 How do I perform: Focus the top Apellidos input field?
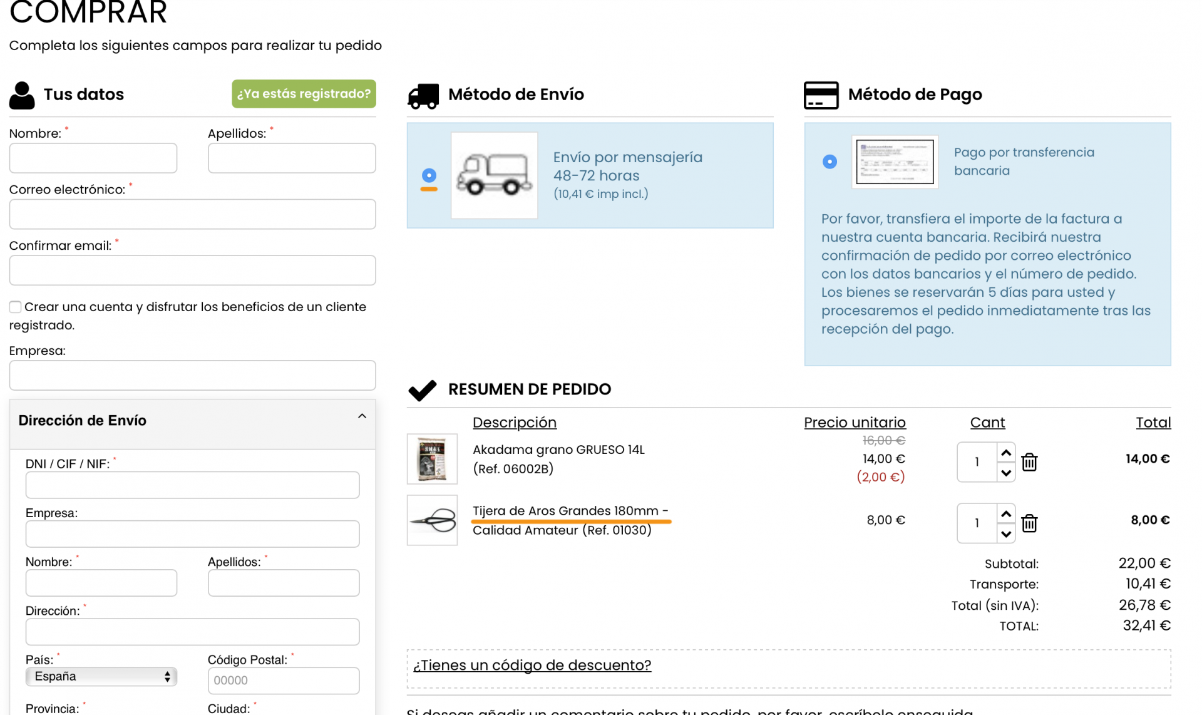tap(292, 158)
